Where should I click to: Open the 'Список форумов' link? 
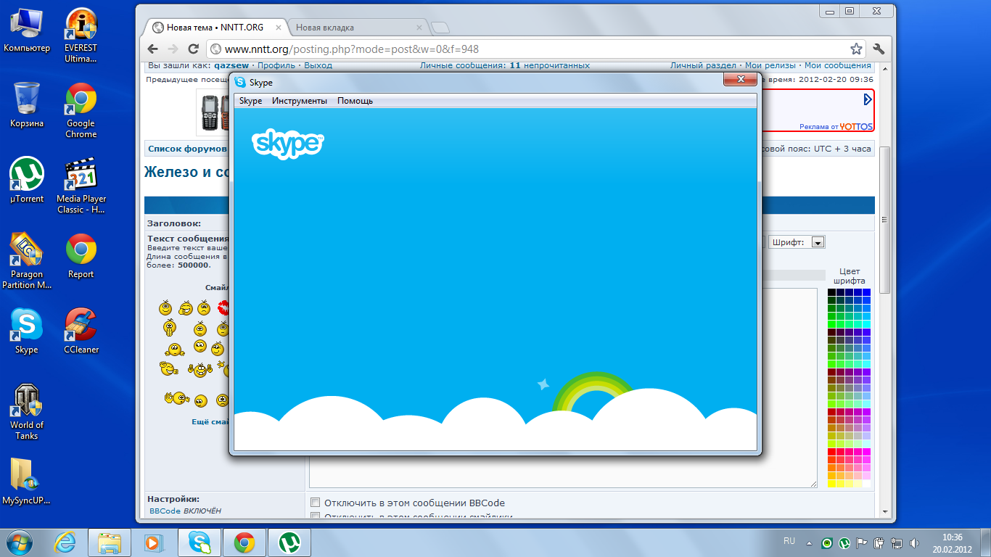(188, 149)
